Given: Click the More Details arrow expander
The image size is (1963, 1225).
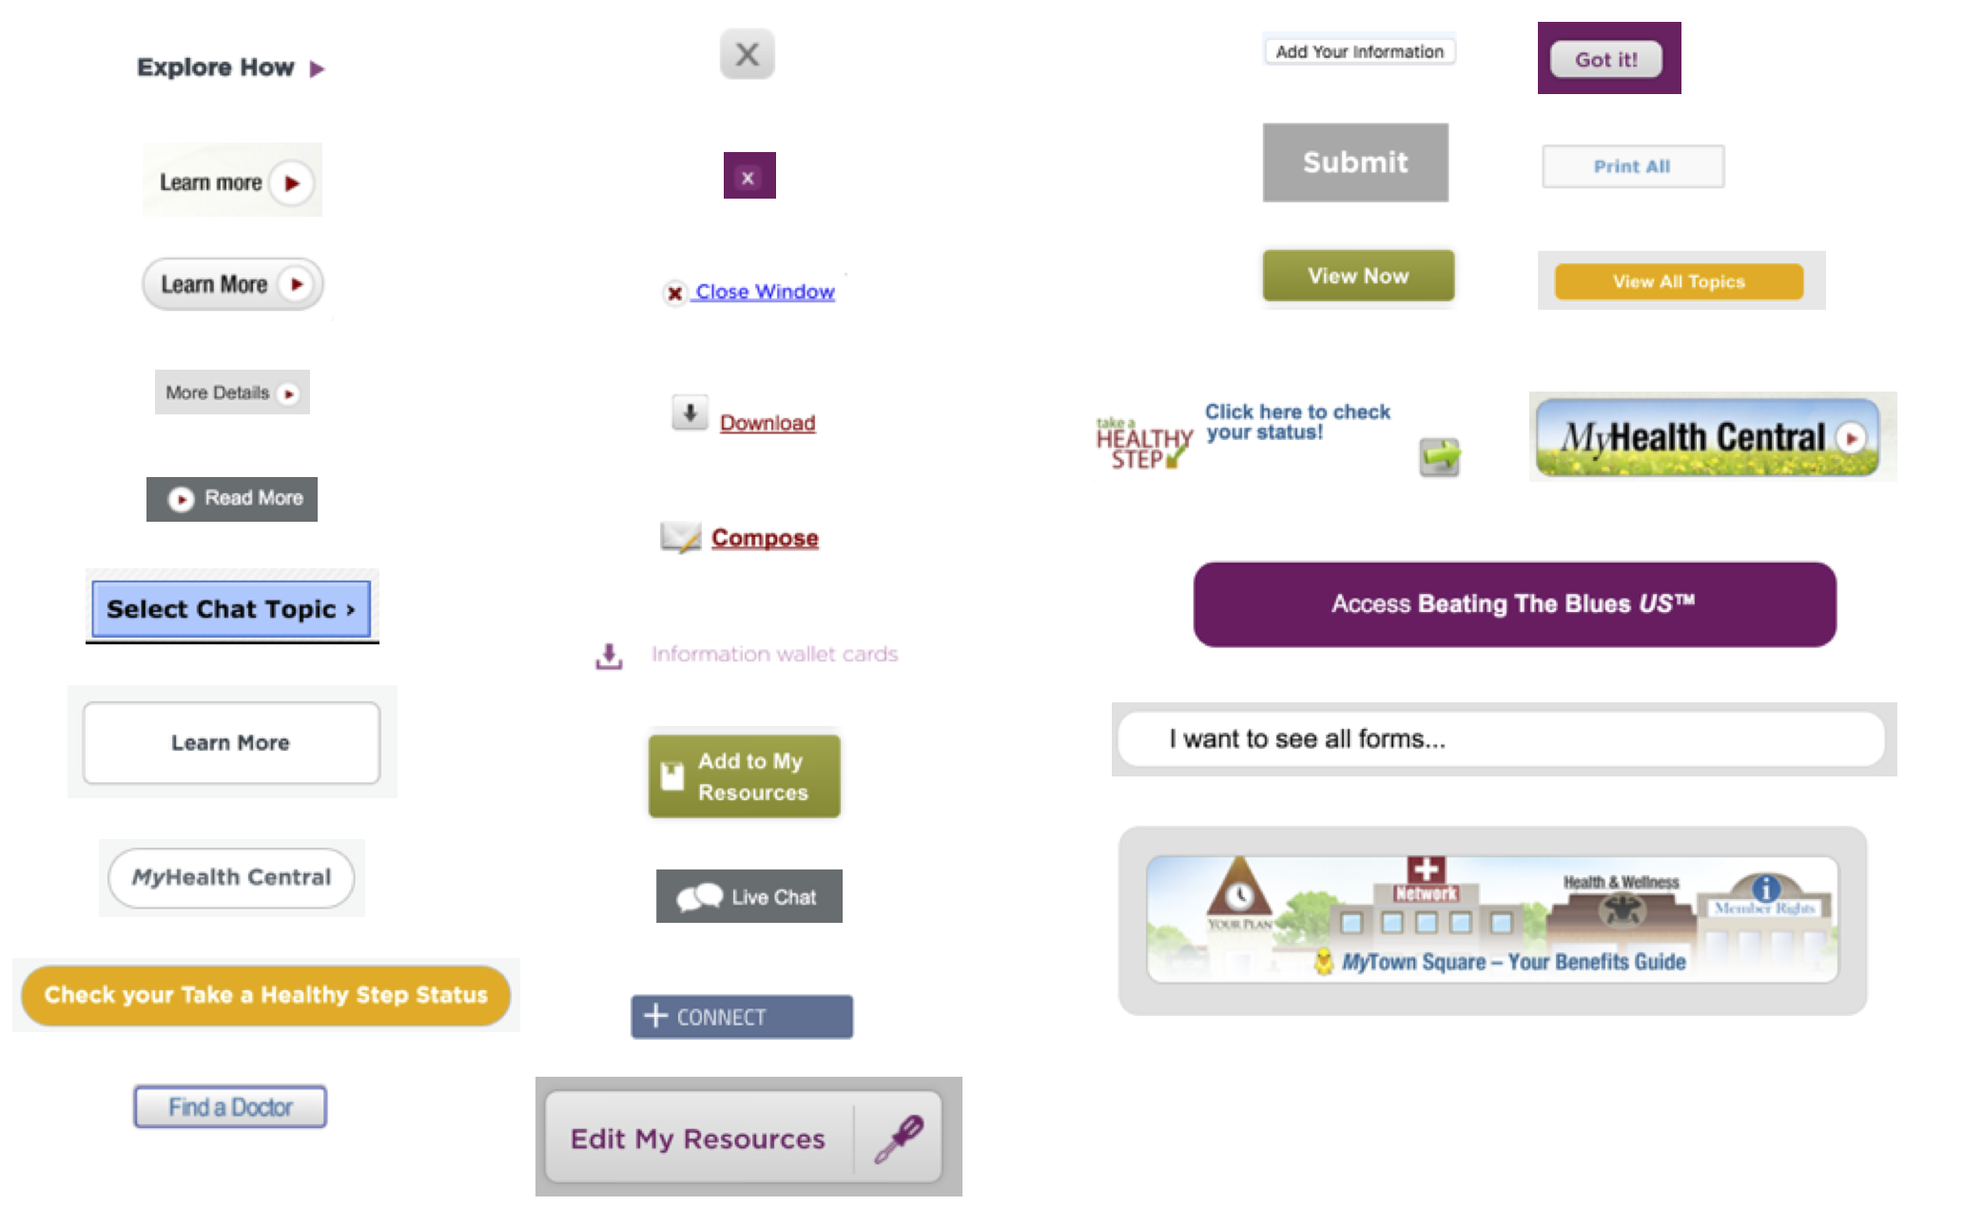Looking at the screenshot, I should (x=292, y=391).
